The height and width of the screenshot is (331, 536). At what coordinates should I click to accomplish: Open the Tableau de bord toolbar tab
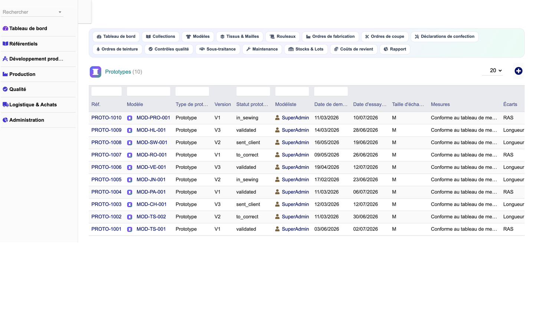[116, 37]
